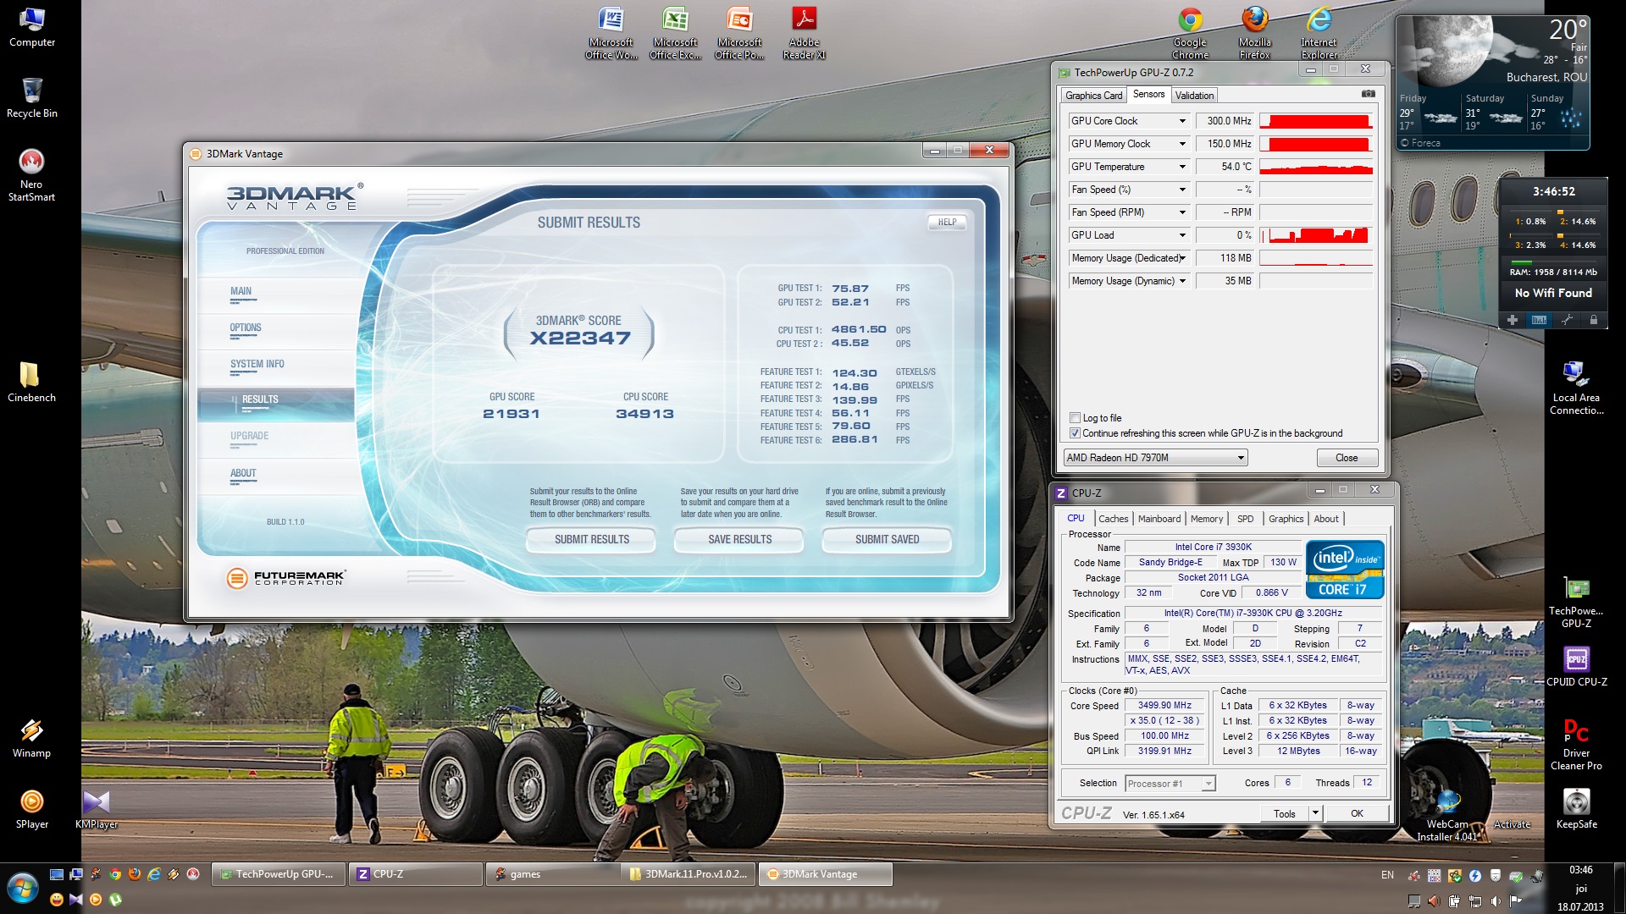Image resolution: width=1626 pixels, height=914 pixels.
Task: Open GPU Temperature sensor dropdown
Action: pyautogui.click(x=1182, y=167)
